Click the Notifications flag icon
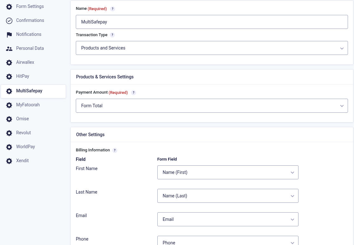 click(9, 35)
